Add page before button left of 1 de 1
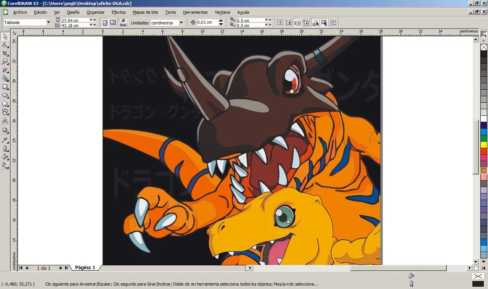 click(27, 268)
